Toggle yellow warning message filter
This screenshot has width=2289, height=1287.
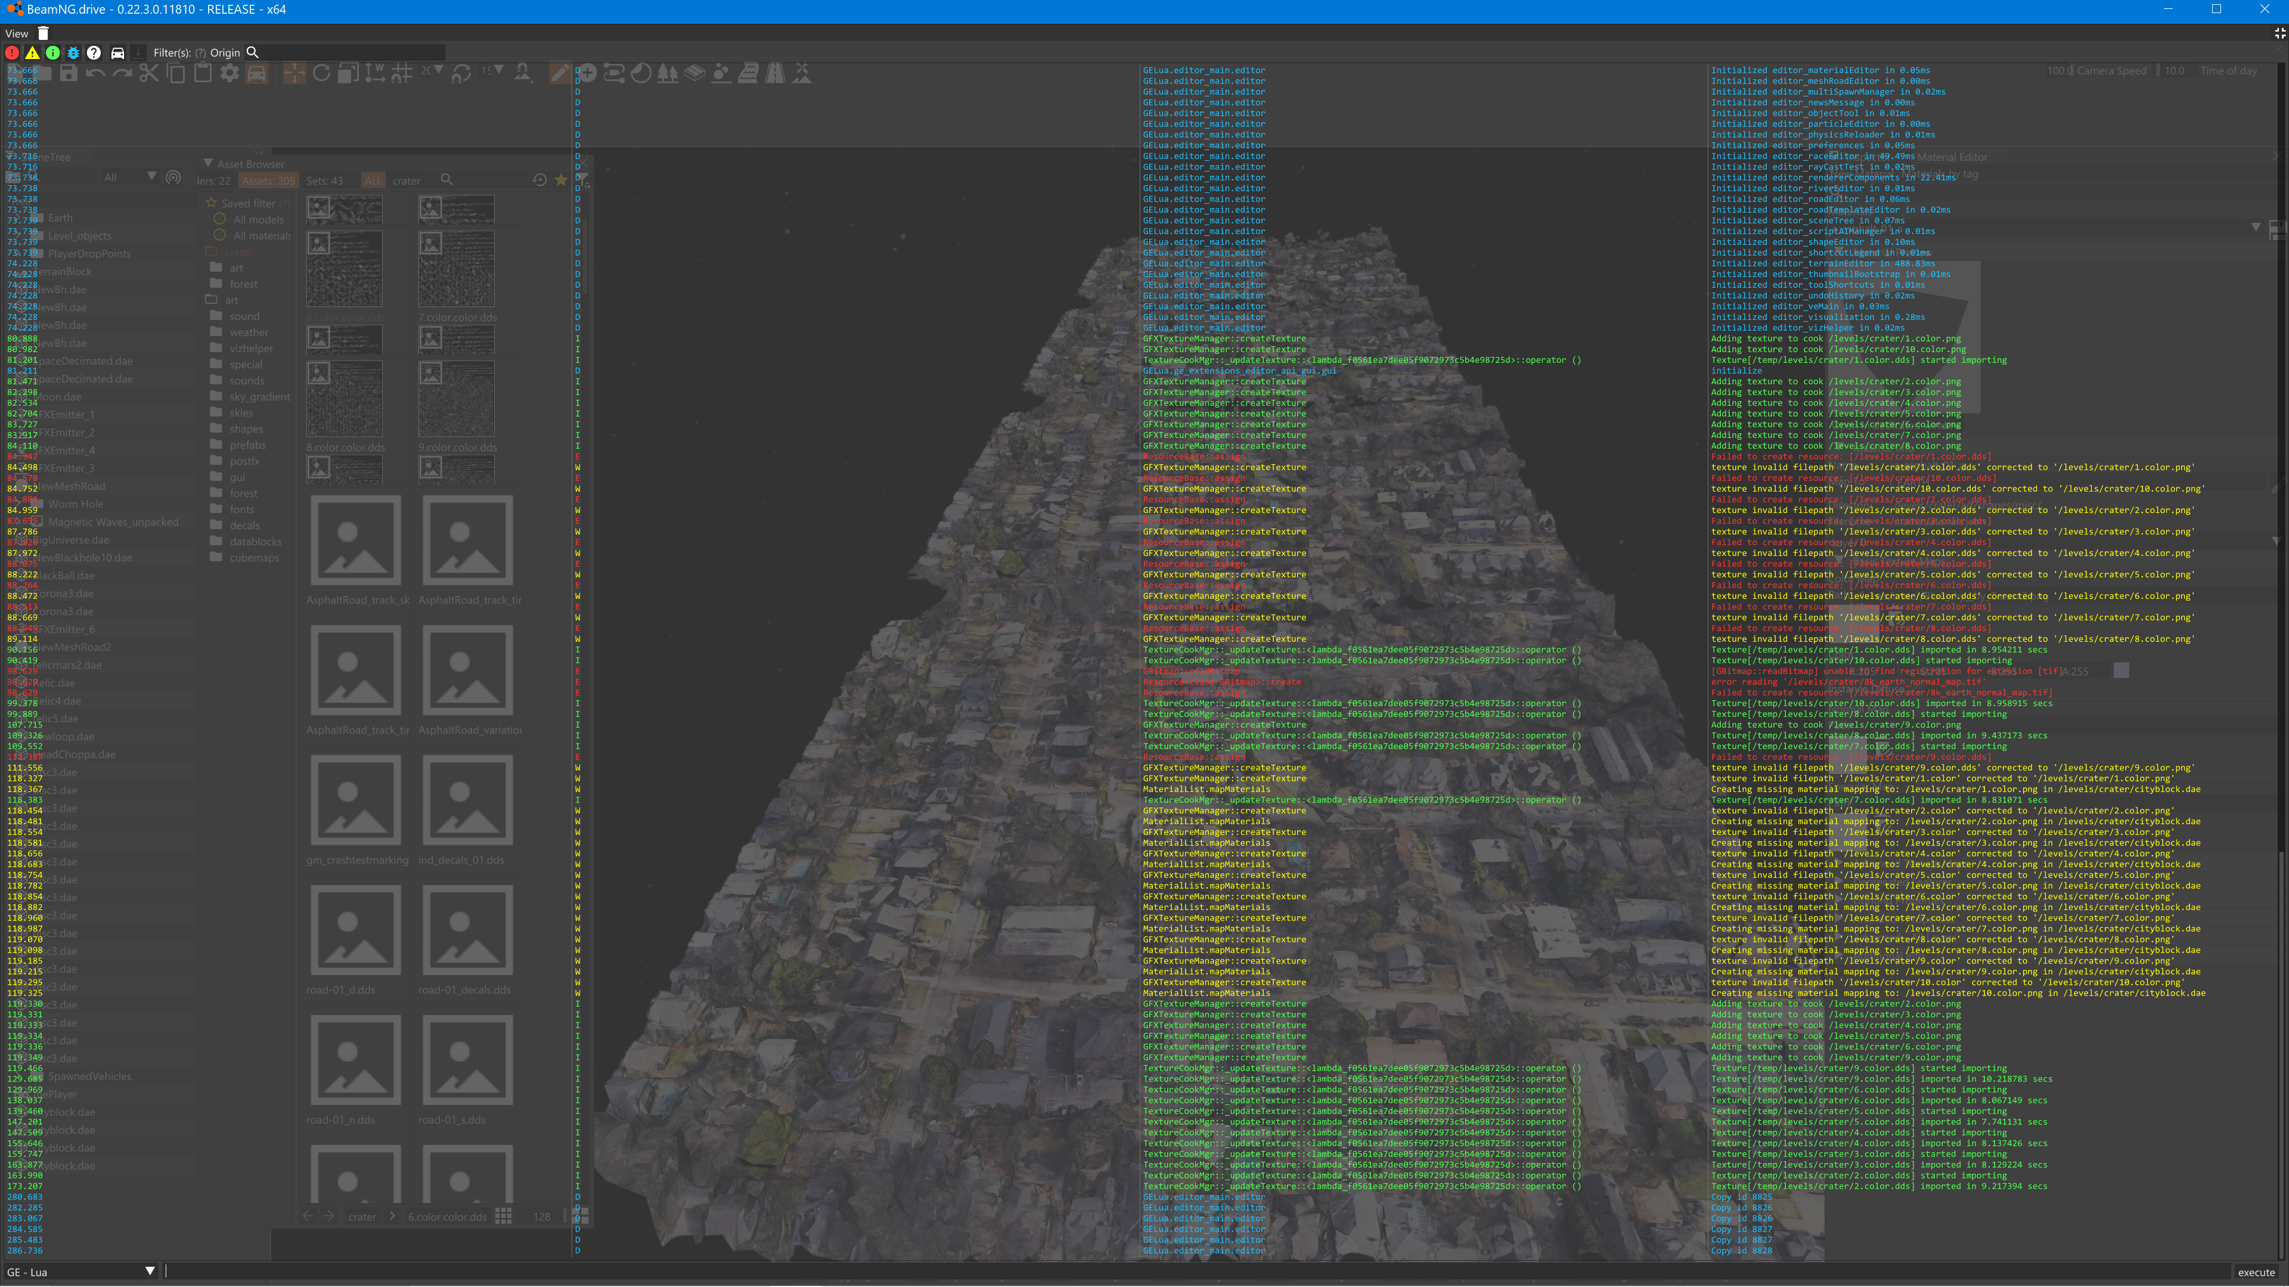(32, 52)
